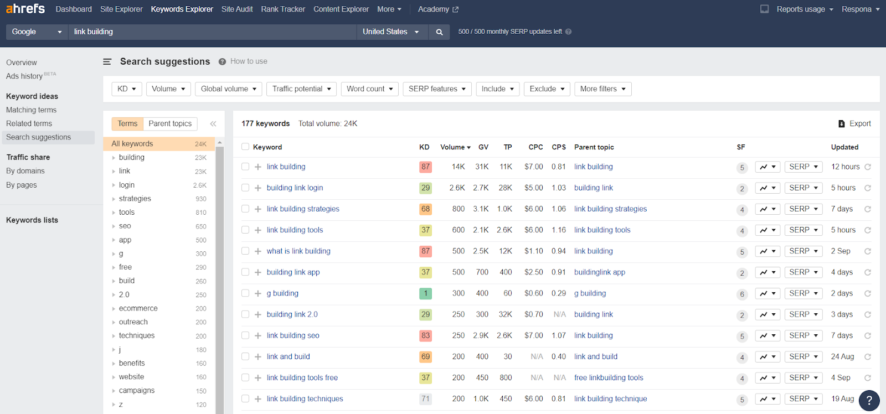Check the building link login checkbox
The width and height of the screenshot is (886, 414).
pos(245,188)
